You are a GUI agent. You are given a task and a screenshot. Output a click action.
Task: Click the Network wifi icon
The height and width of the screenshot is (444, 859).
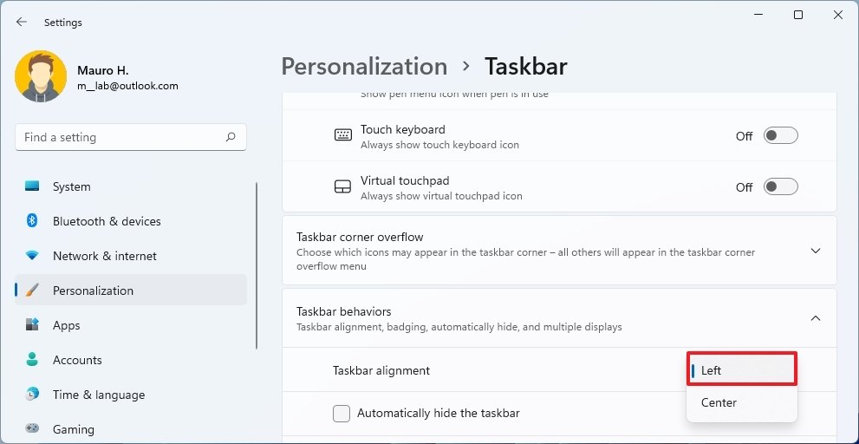tap(32, 256)
